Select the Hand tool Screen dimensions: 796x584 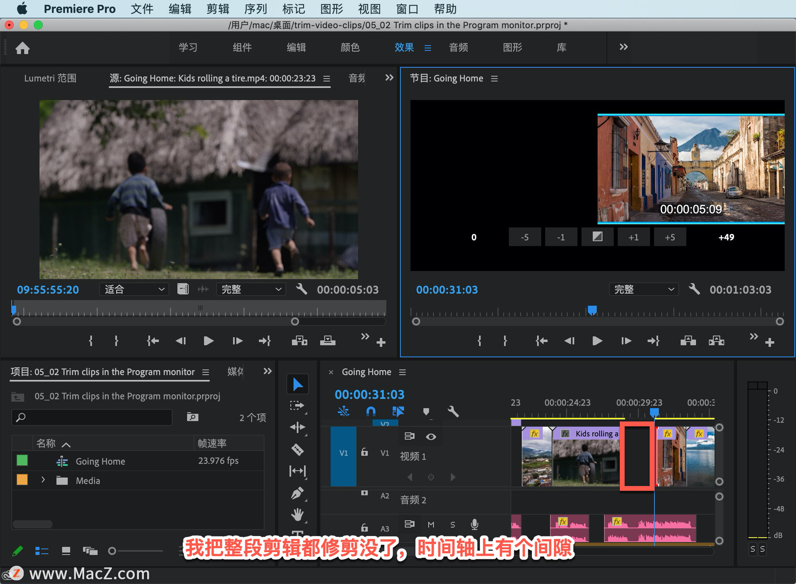pos(297,515)
